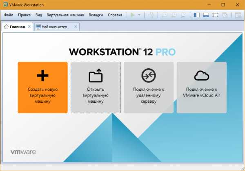Toggle the library sidebar view icon
The height and width of the screenshot is (171, 245).
[x=196, y=15]
